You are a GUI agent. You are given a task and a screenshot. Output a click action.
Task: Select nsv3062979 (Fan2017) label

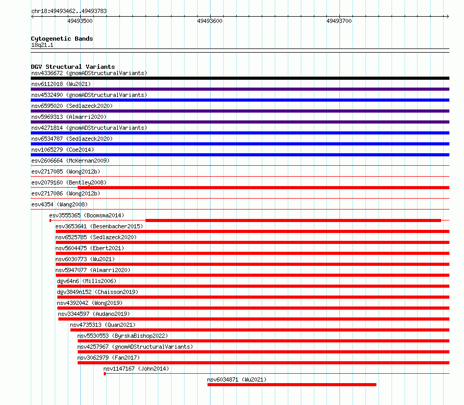point(108,358)
